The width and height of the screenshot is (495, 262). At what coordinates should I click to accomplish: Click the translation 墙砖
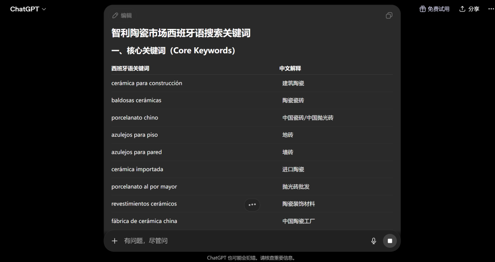(x=287, y=152)
